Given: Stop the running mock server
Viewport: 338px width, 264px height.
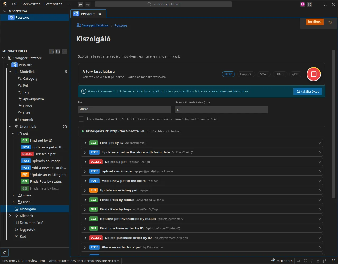Looking at the screenshot, I should (x=314, y=74).
